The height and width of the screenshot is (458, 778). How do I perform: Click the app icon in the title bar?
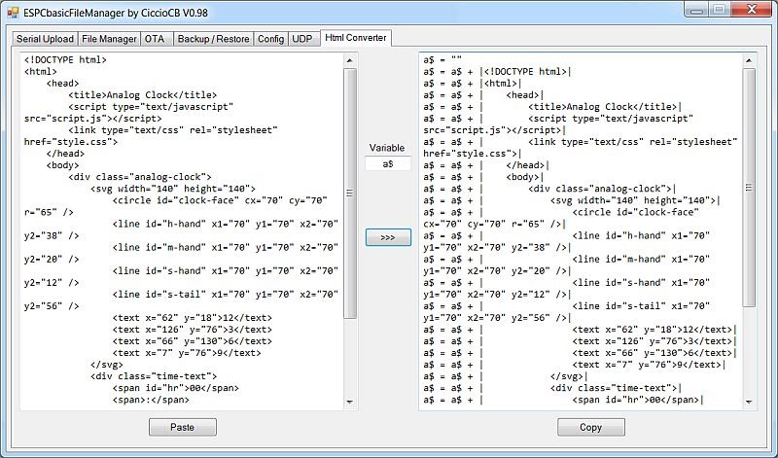(13, 12)
